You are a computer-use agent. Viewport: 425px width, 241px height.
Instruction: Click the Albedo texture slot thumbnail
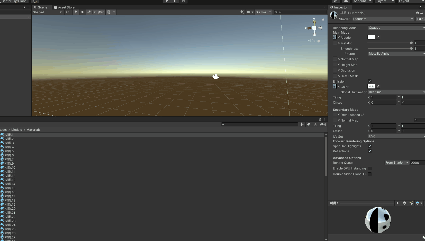tap(335, 37)
